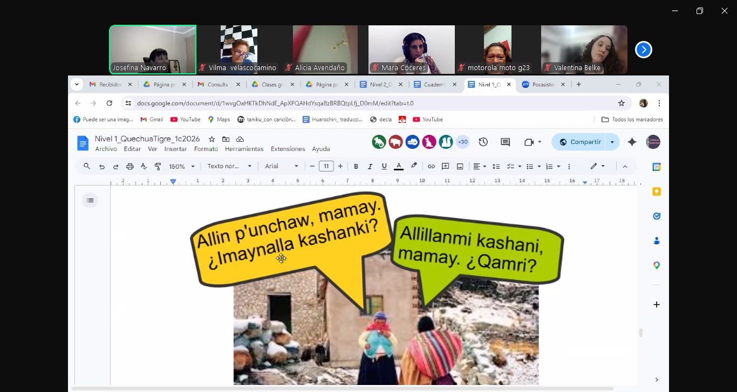Open the comments panel icon

coord(505,142)
